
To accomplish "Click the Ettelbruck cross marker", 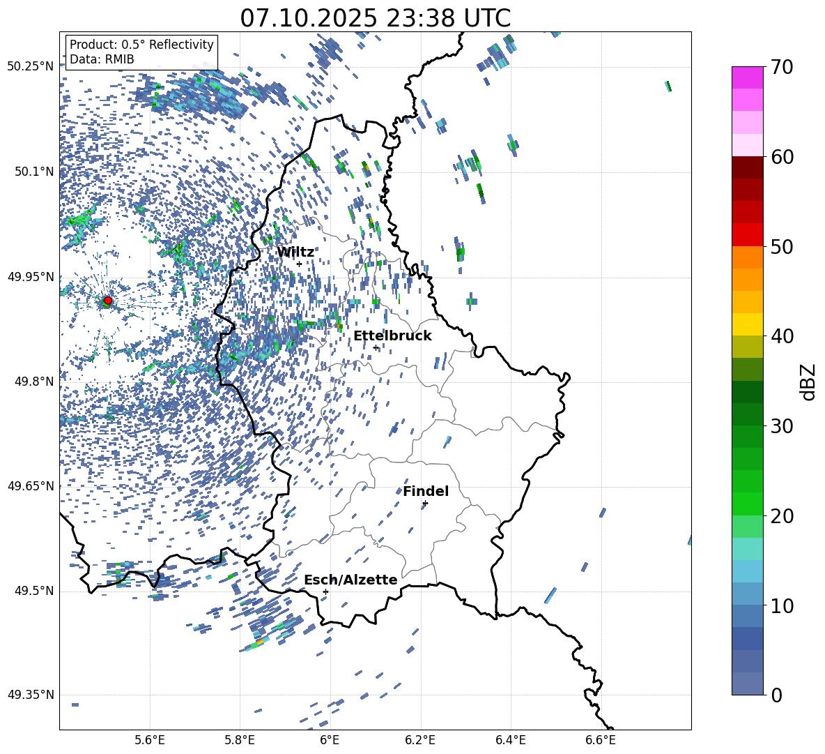I will (376, 347).
